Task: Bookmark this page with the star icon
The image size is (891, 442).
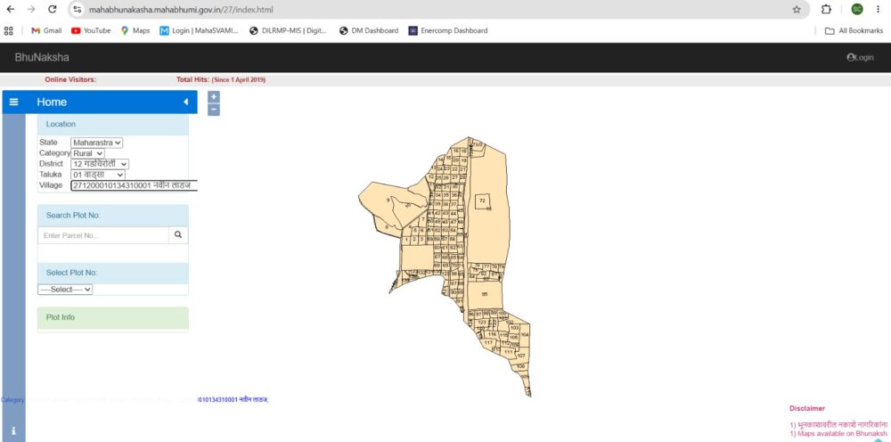Action: tap(796, 10)
